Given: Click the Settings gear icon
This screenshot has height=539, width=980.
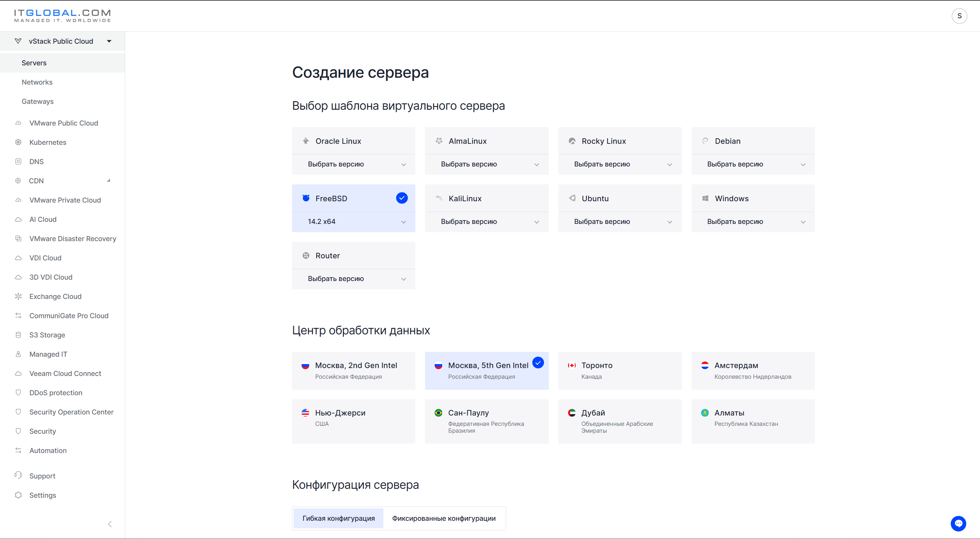Looking at the screenshot, I should click(18, 495).
